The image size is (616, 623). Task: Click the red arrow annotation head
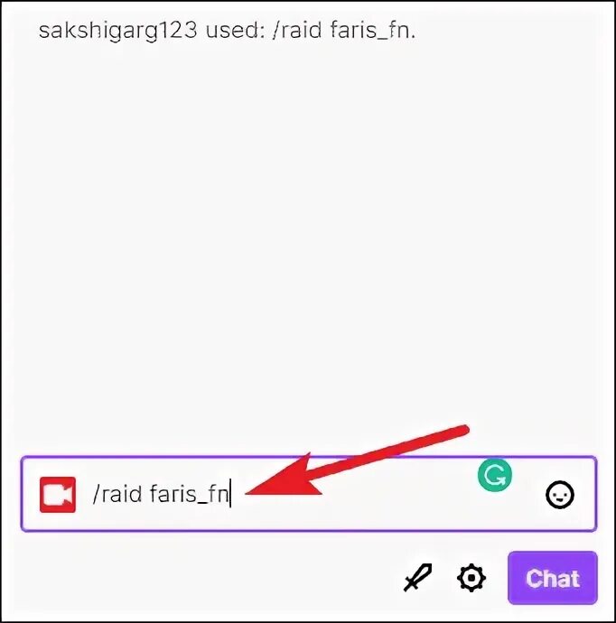[x=285, y=480]
